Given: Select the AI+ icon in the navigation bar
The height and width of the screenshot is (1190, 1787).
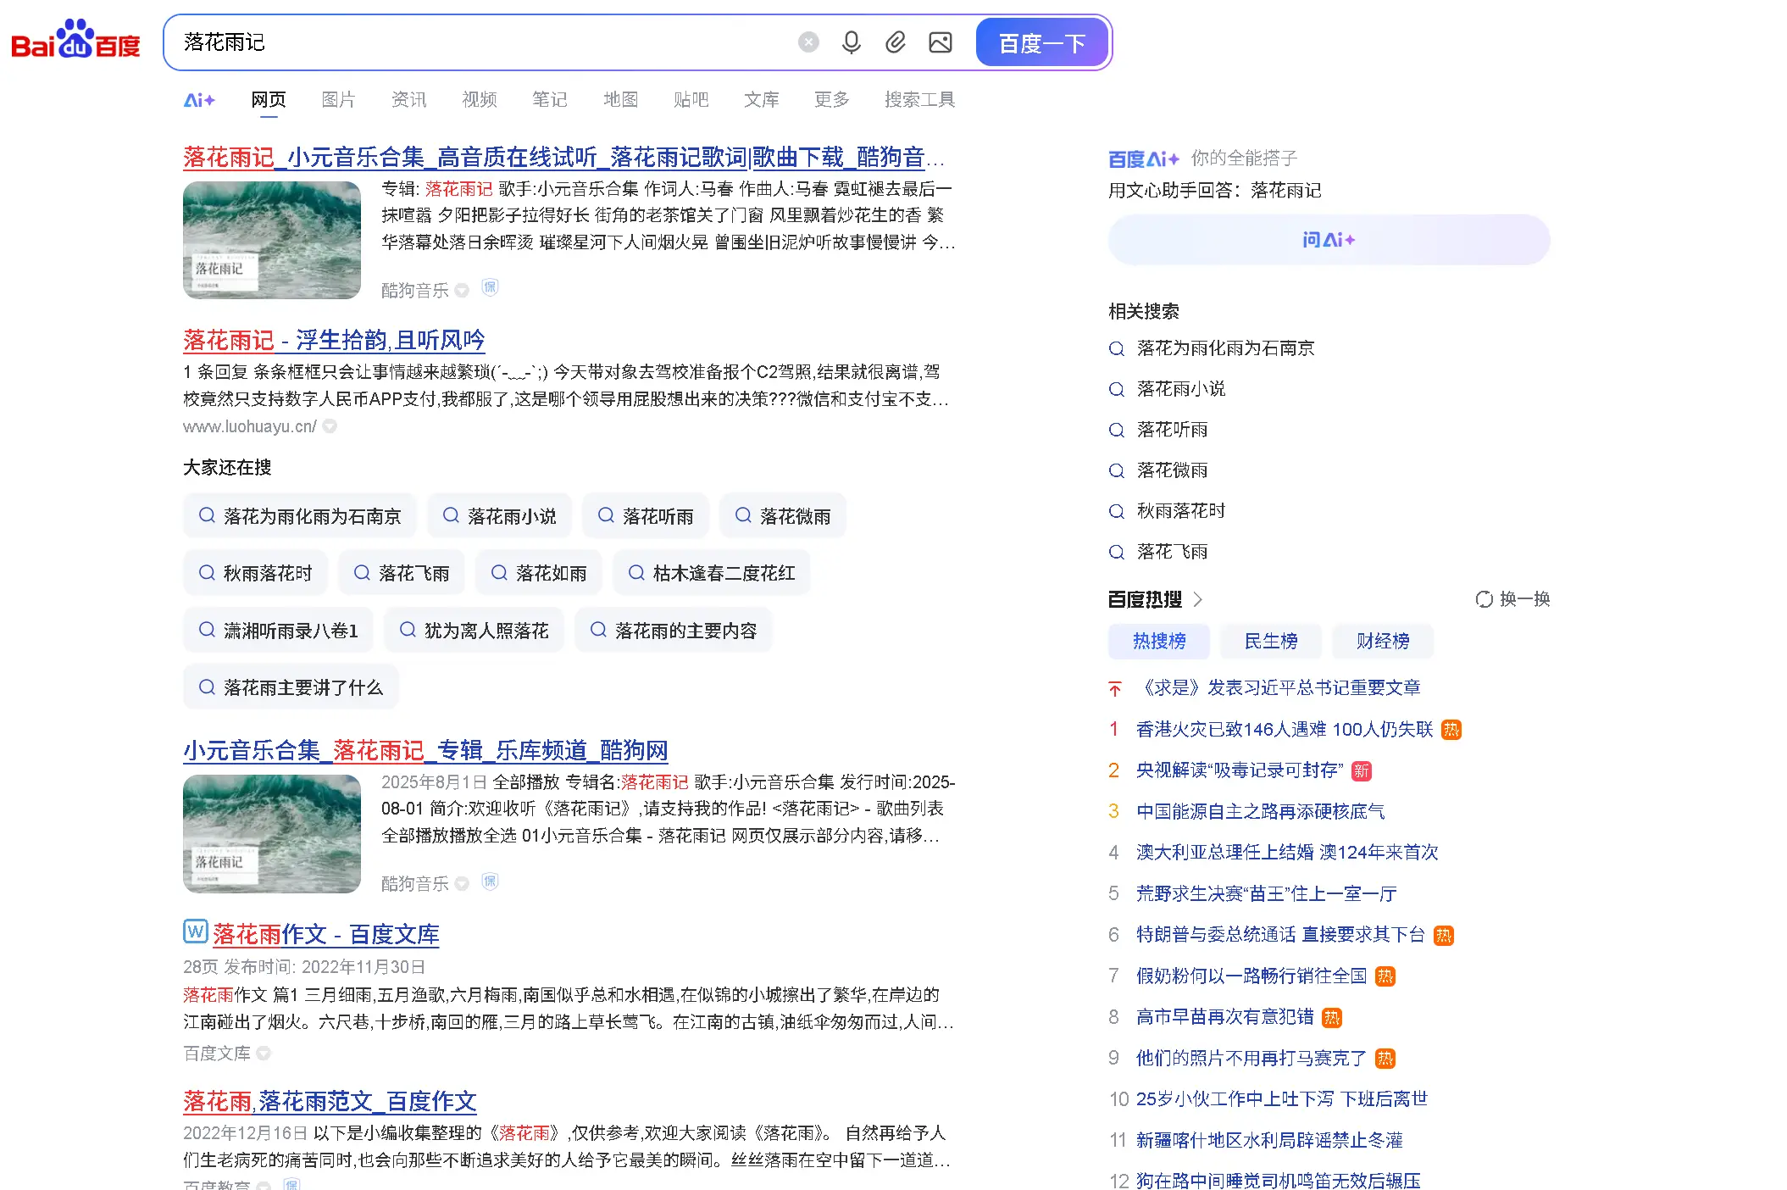Looking at the screenshot, I should pos(199,99).
